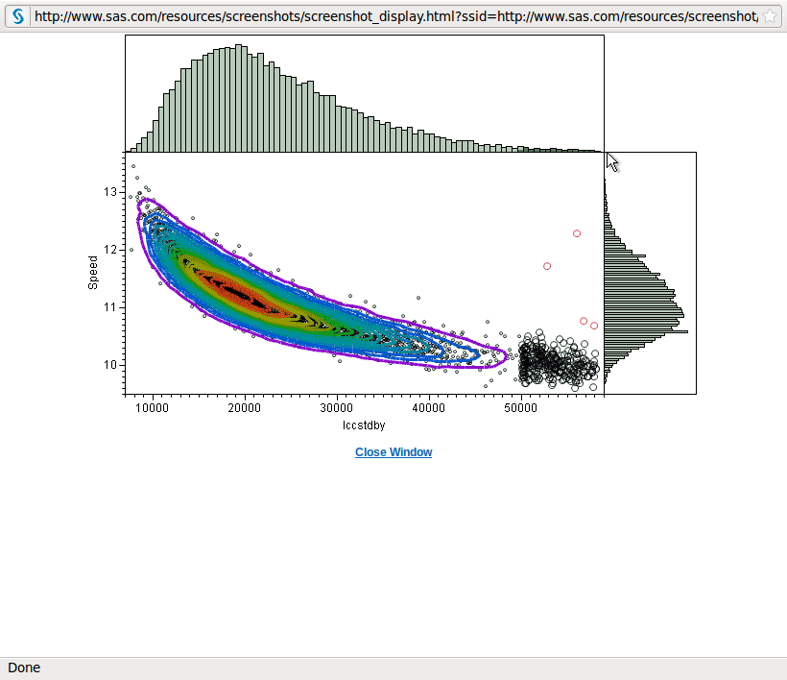Click the Speed y-axis label
The width and height of the screenshot is (787, 680).
tap(93, 272)
